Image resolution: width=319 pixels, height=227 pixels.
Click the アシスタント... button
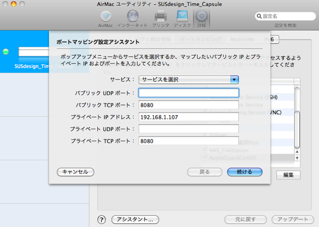point(135,219)
